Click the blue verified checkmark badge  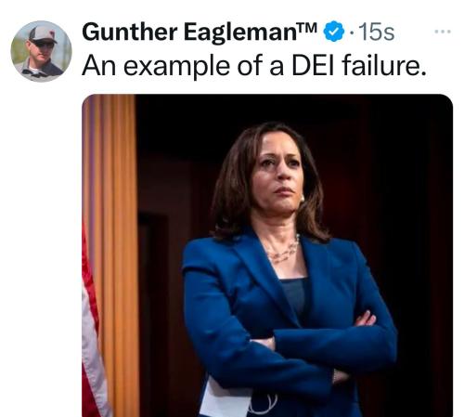point(334,32)
